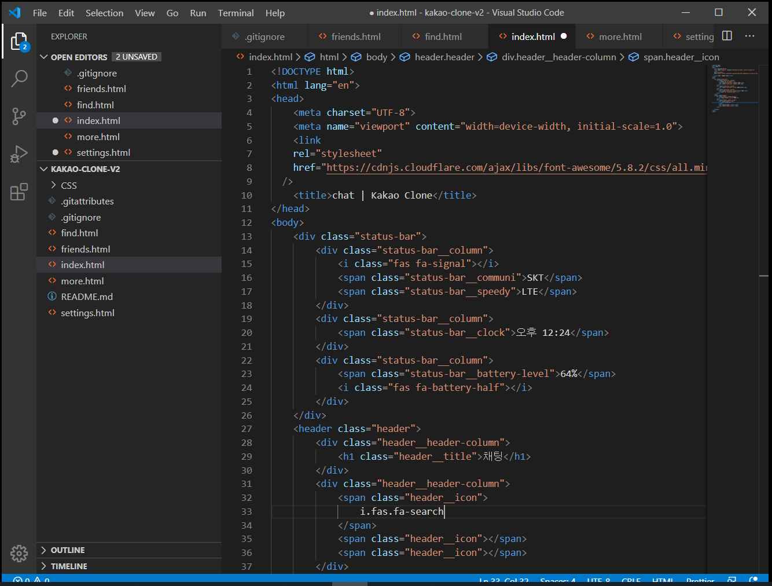The image size is (772, 586).
Task: Open the Go menu
Action: tap(172, 13)
